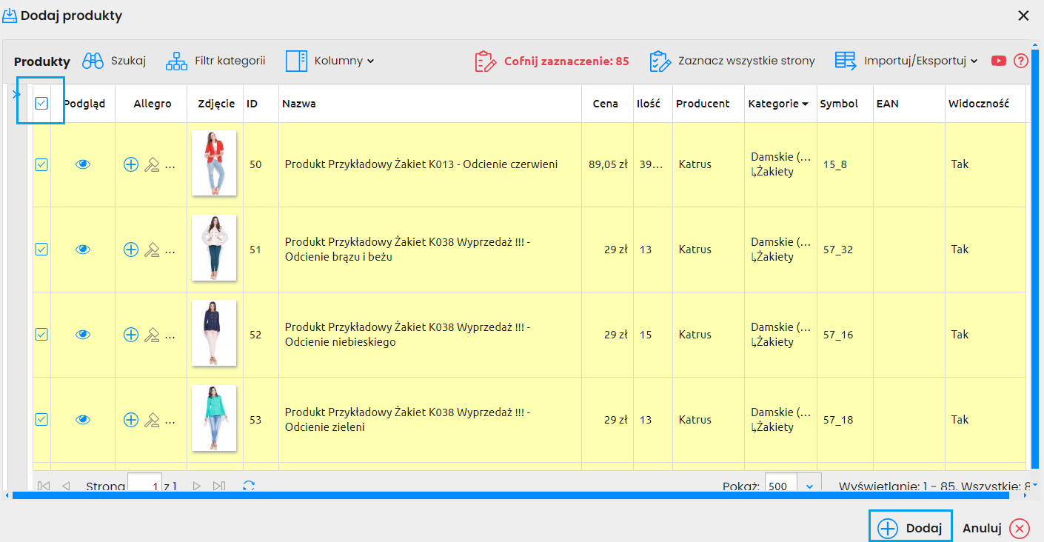Click the page number input field

[144, 486]
